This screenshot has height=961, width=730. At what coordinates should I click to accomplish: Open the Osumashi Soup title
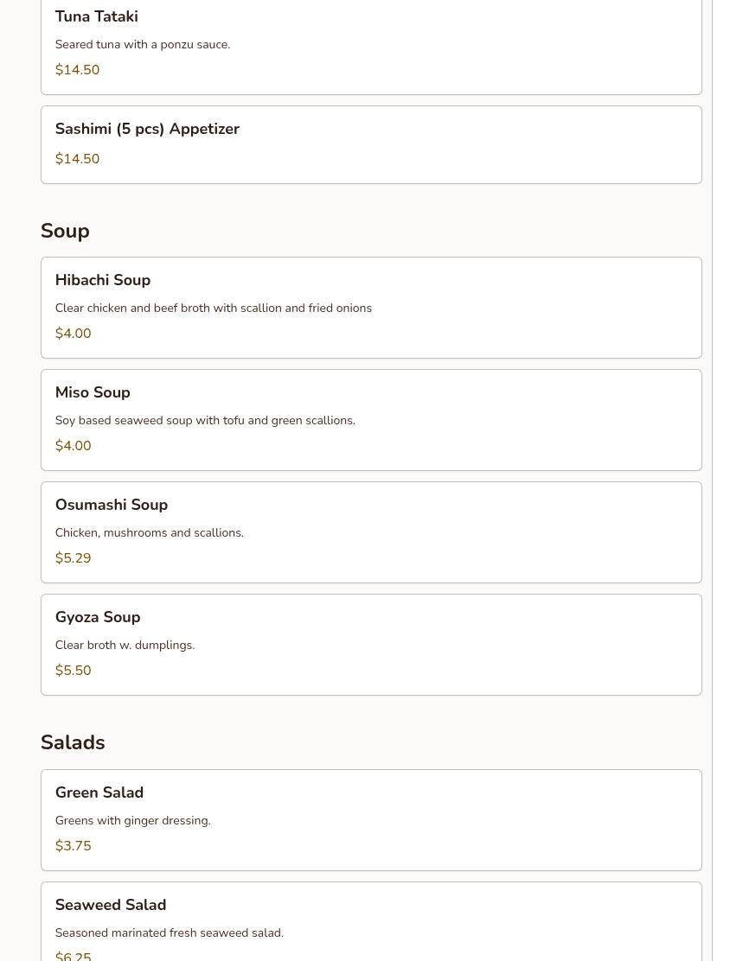(112, 505)
